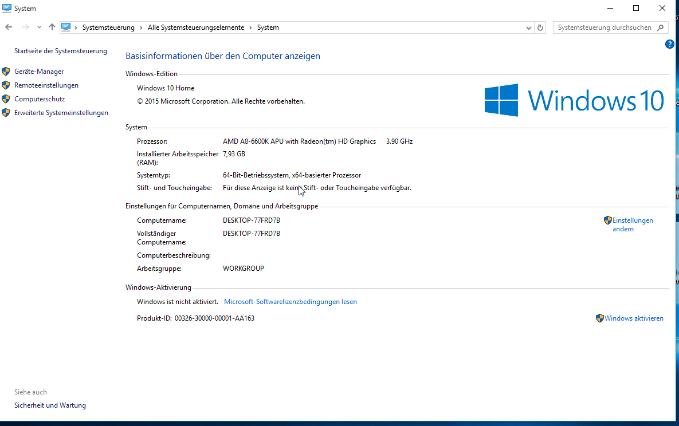Click the Windows 10 logo
The image size is (679, 426).
(574, 100)
